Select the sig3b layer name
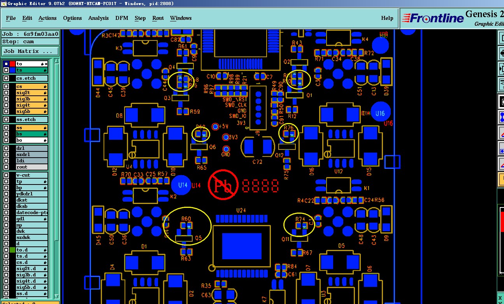The image size is (504, 304). [32, 99]
